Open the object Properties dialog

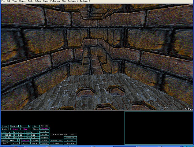point(56,140)
